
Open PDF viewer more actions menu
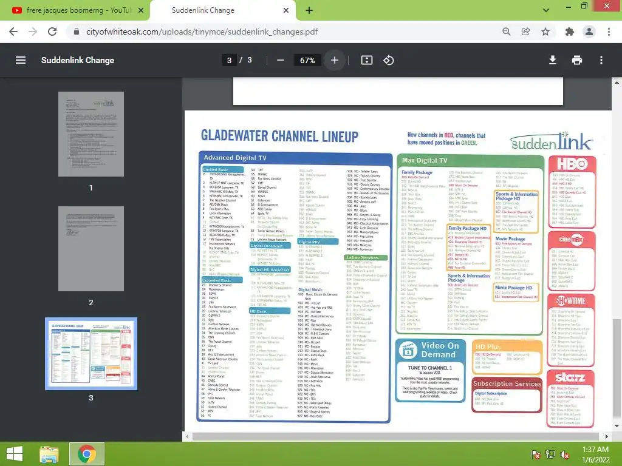pyautogui.click(x=601, y=60)
